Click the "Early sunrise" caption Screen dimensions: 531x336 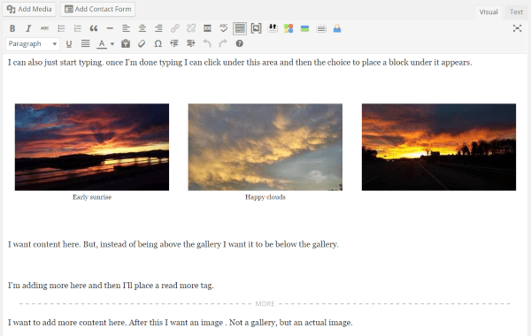tap(92, 197)
